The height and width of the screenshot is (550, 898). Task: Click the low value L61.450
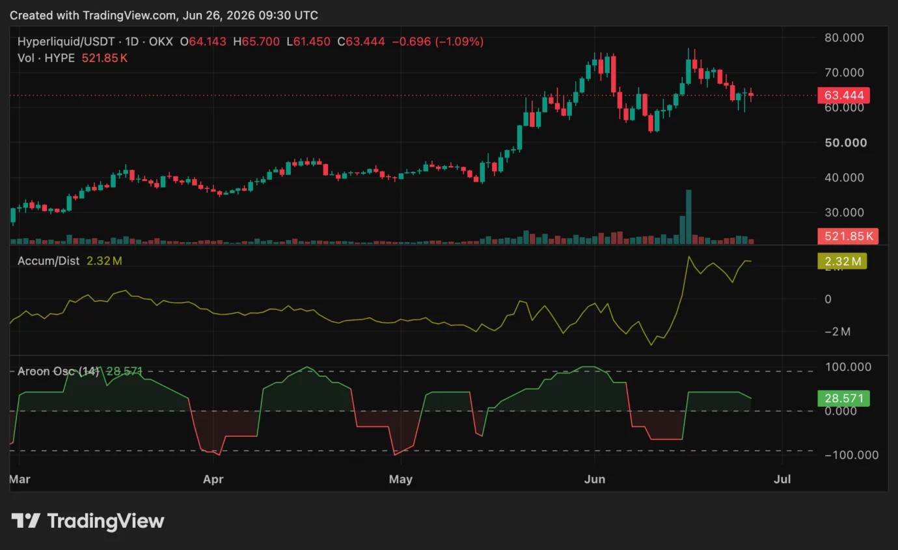click(308, 42)
